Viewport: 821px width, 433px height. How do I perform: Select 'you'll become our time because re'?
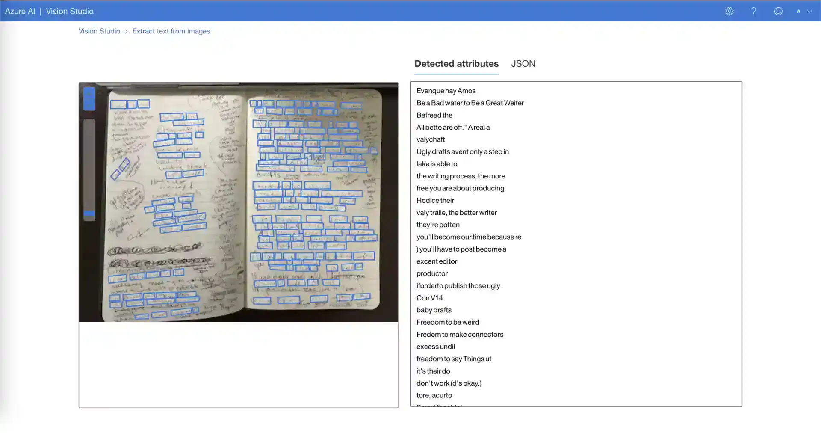pos(469,237)
